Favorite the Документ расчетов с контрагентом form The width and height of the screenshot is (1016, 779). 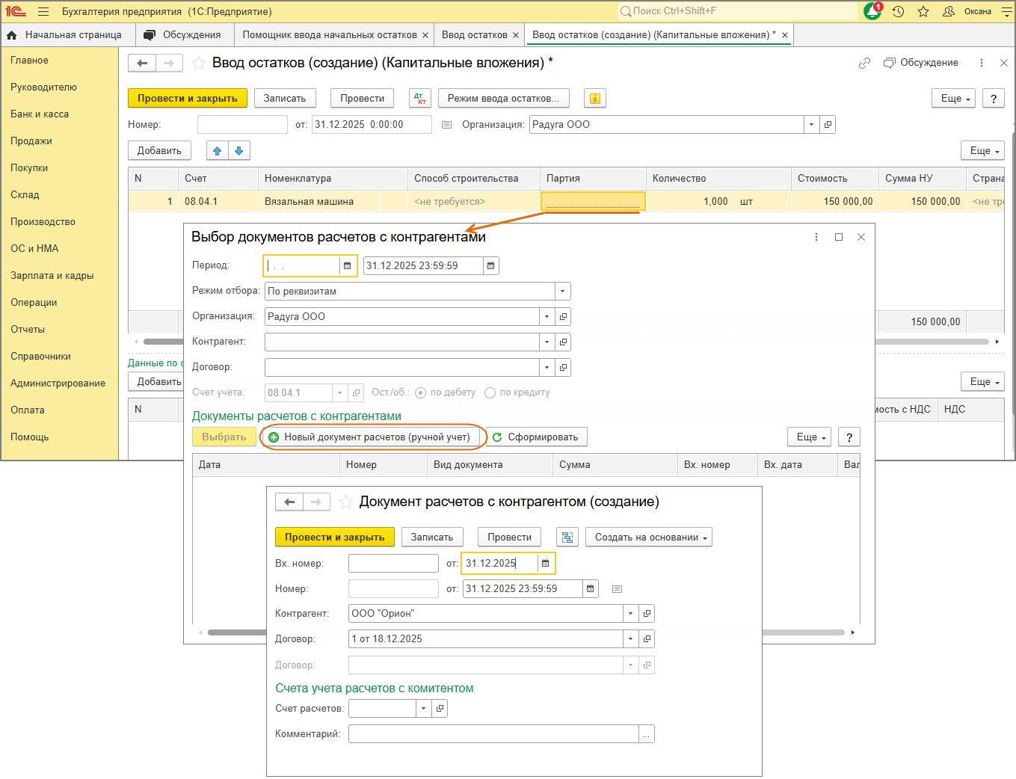(x=346, y=502)
